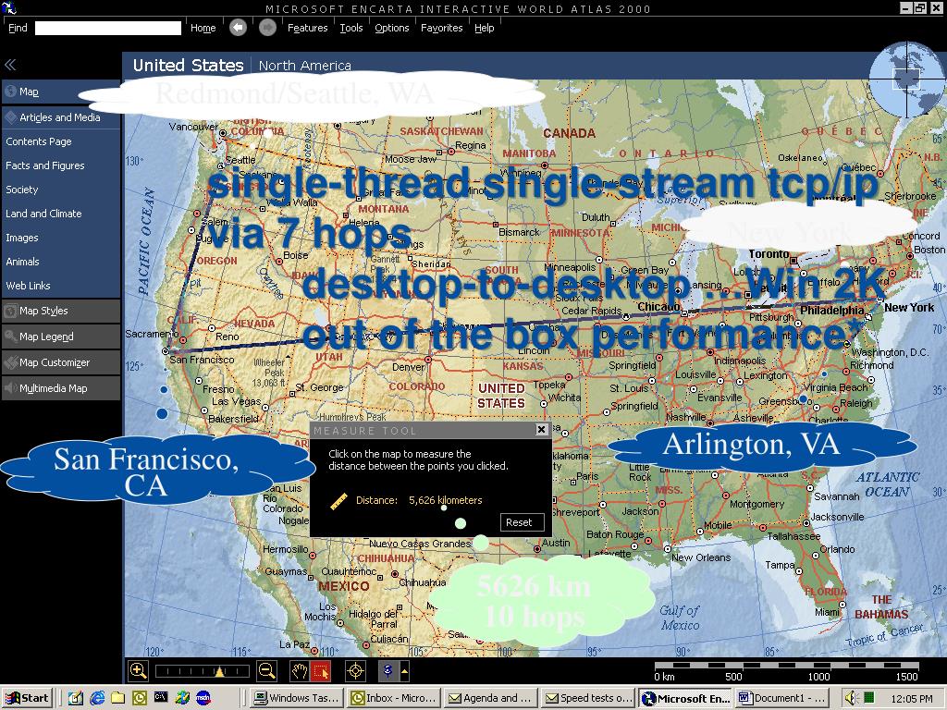Launch Internet Explorer from Quick Launch
947x710 pixels.
96,699
